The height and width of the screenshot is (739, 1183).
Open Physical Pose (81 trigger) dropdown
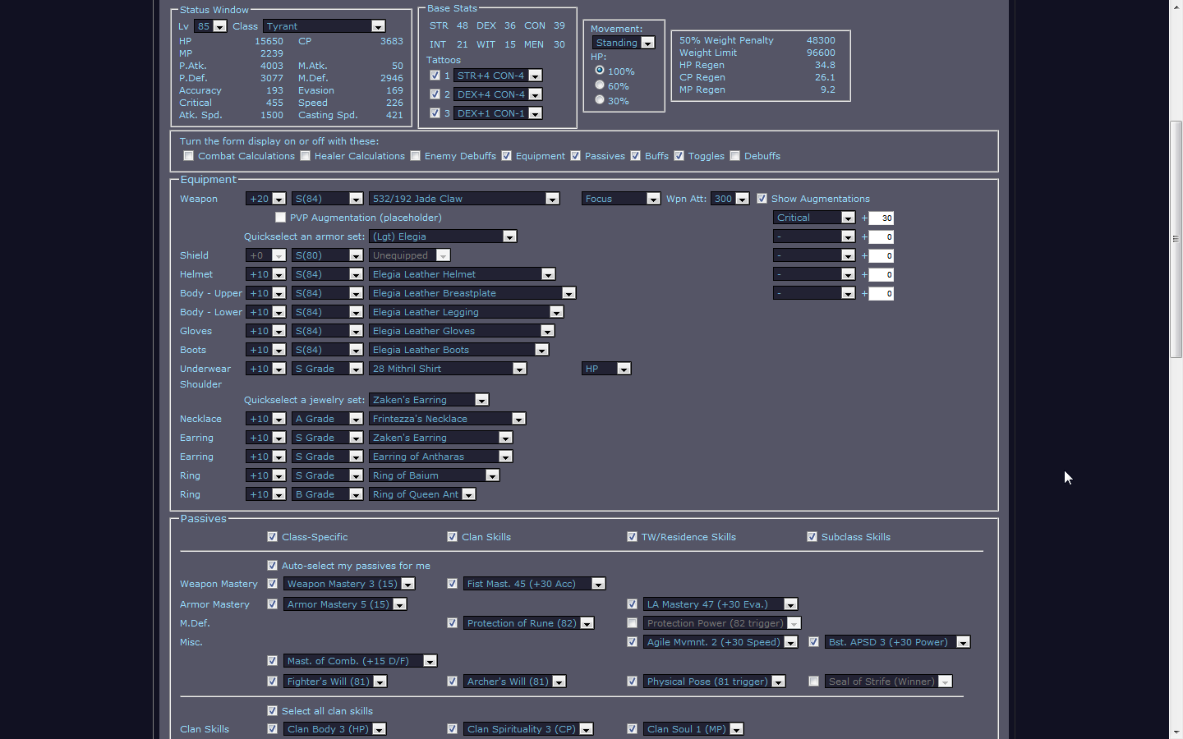[x=714, y=682]
